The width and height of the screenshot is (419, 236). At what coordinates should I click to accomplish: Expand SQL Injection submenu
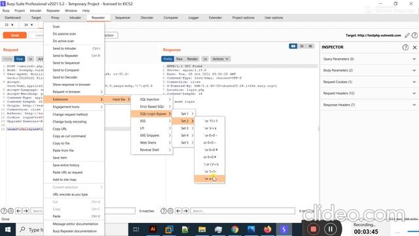click(152, 99)
